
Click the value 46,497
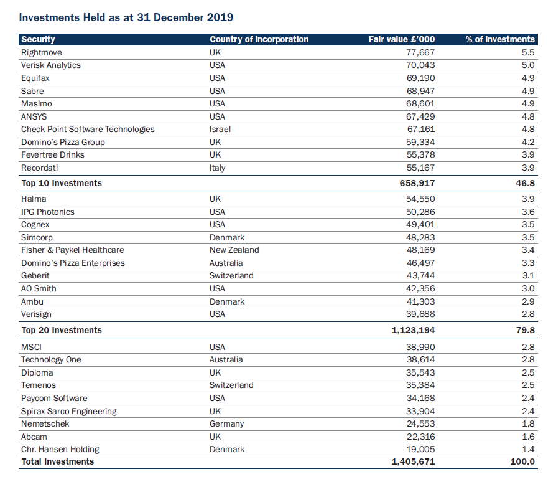click(420, 263)
